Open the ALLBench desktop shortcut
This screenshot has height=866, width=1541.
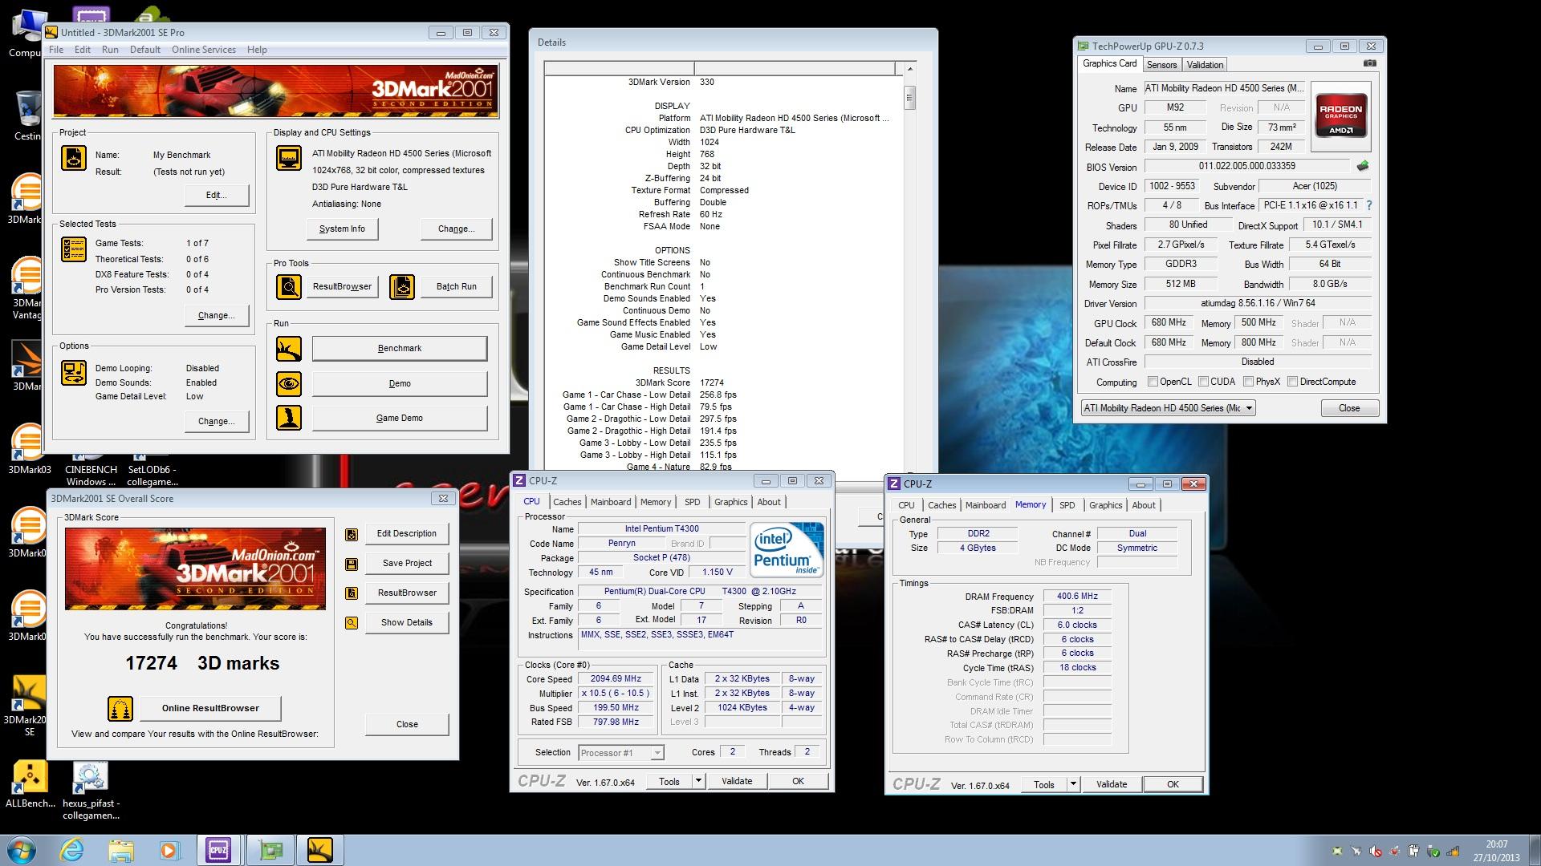(30, 784)
